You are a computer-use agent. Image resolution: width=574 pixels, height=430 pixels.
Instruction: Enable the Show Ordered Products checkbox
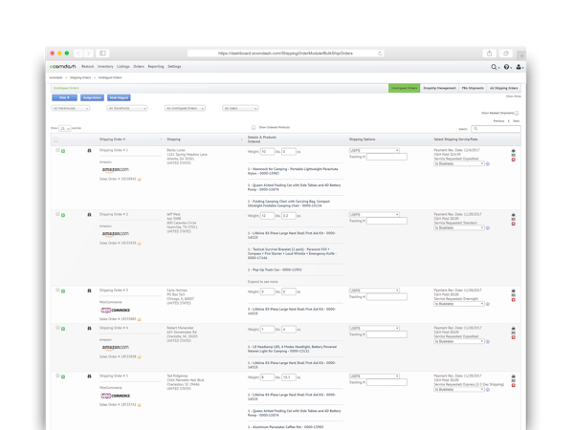click(x=253, y=127)
